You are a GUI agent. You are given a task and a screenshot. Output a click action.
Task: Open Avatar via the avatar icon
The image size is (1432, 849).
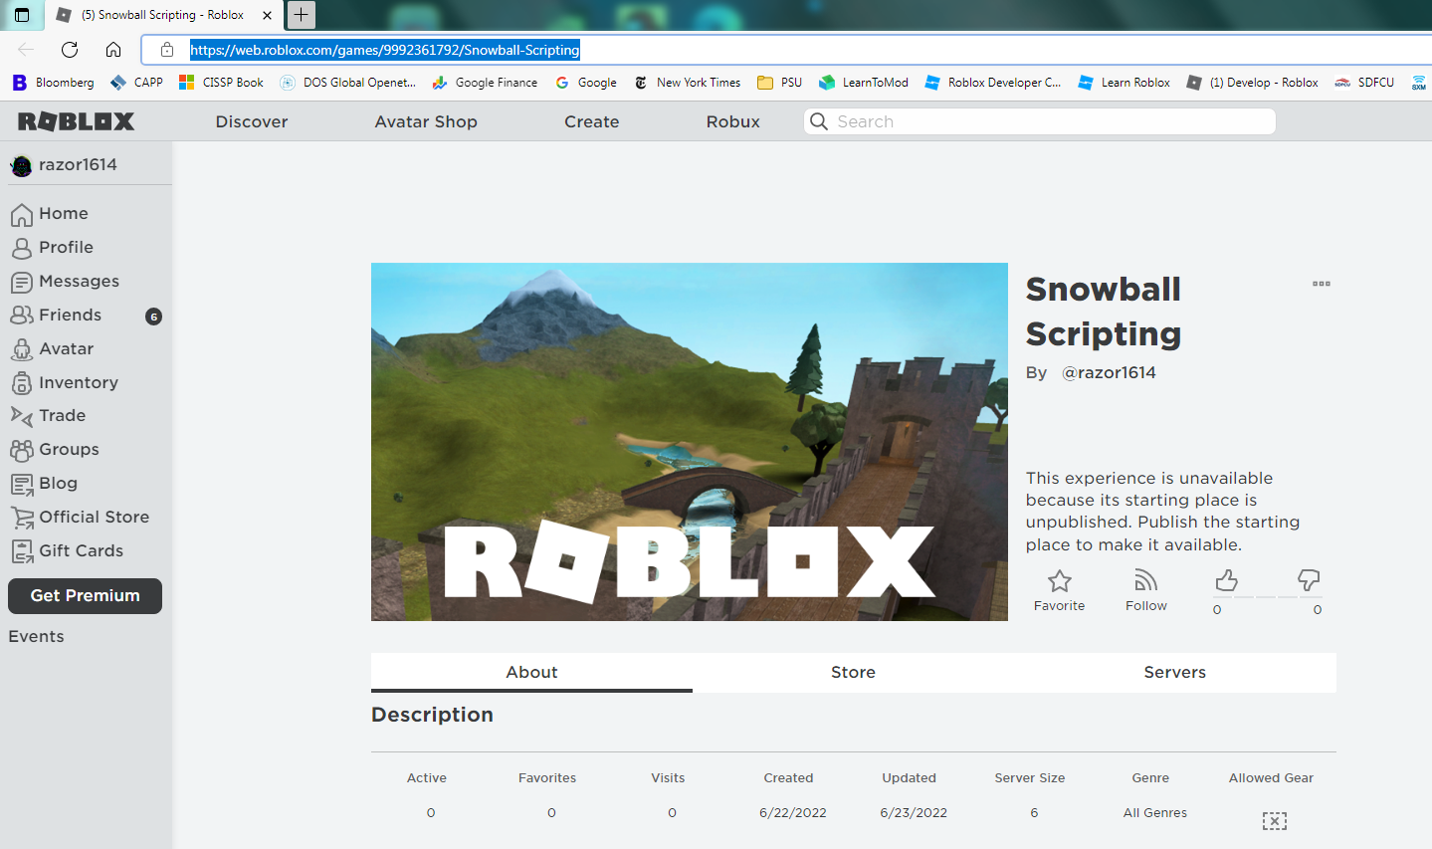[x=21, y=349]
